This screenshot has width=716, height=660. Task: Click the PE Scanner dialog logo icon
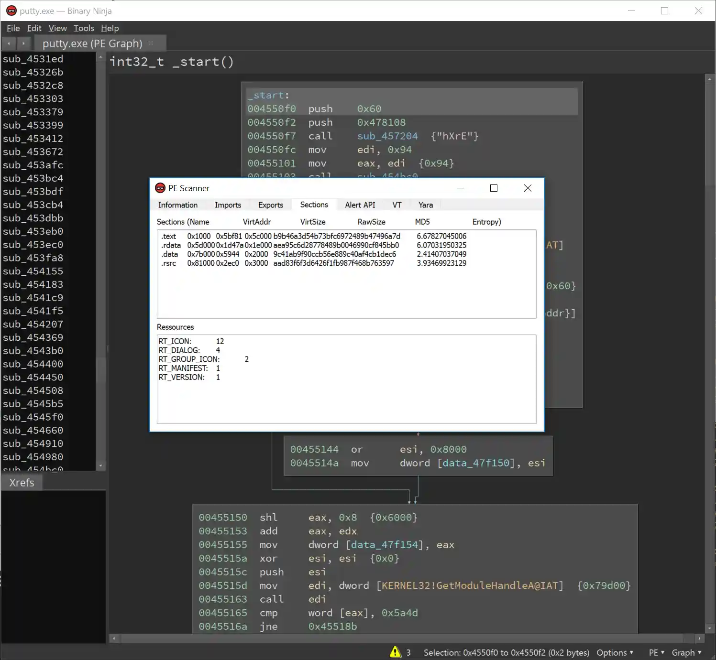coord(160,188)
